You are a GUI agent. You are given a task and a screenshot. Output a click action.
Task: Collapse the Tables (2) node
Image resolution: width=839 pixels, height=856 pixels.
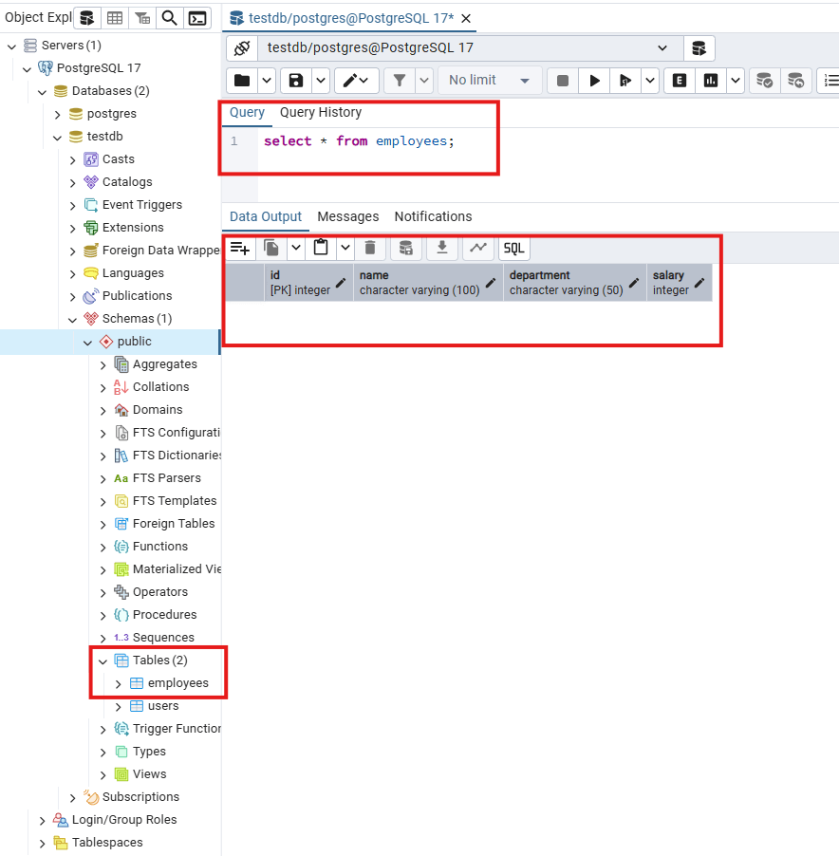(103, 661)
